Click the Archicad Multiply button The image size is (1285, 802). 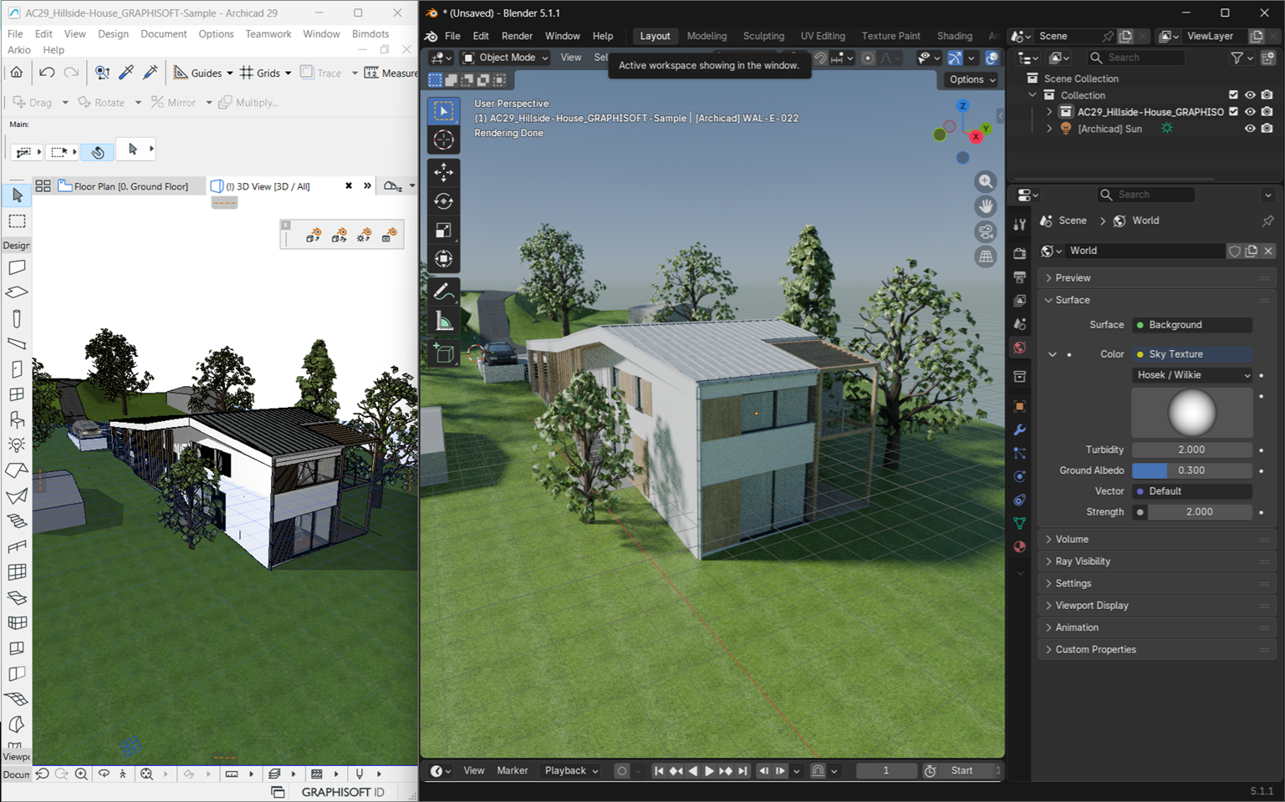pos(249,103)
